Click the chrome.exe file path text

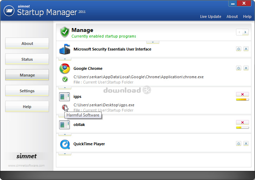[x=139, y=77]
